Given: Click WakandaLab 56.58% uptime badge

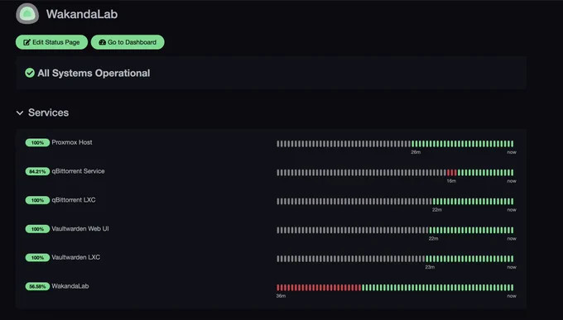Looking at the screenshot, I should coord(37,286).
